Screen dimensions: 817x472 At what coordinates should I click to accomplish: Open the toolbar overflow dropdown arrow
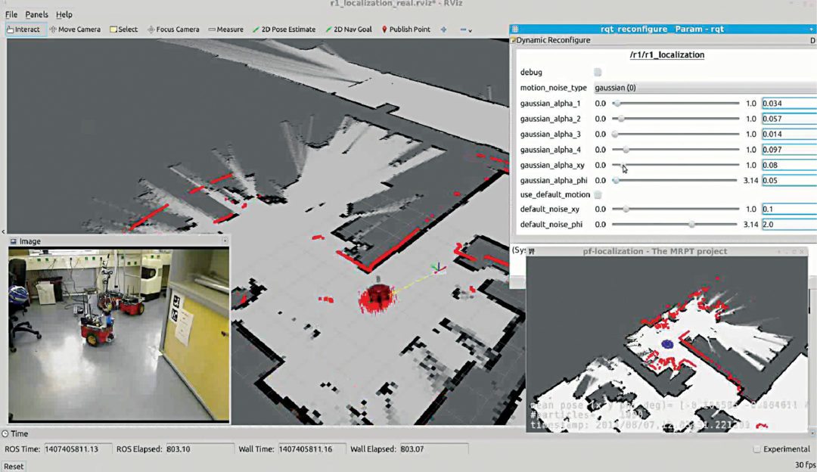[x=469, y=30]
